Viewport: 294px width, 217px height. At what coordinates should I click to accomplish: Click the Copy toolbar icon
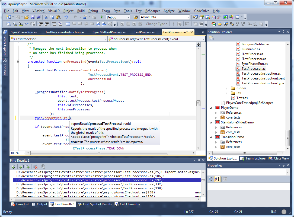point(52,17)
